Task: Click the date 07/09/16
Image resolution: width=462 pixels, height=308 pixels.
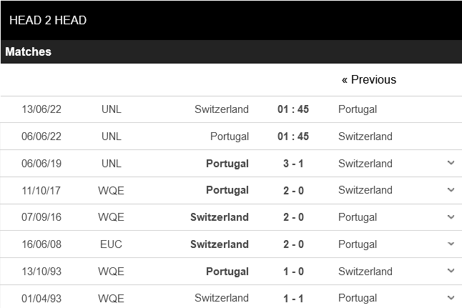Action: [41, 217]
